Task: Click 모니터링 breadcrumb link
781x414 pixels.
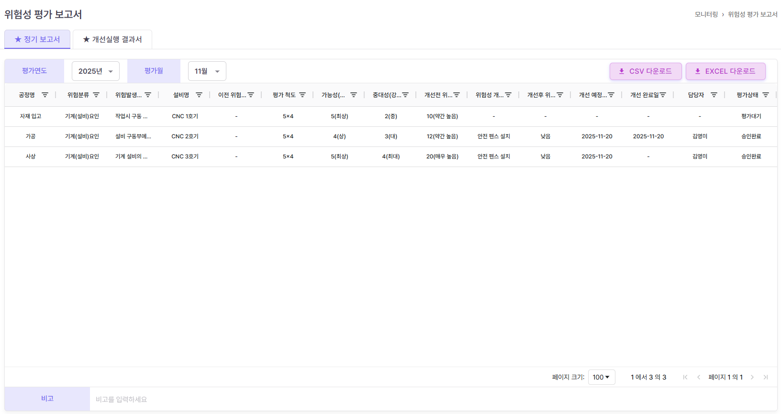Action: point(706,14)
